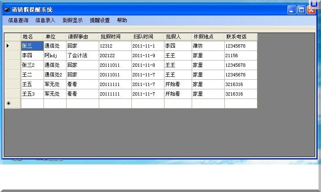Select the 归队时间 cell 2011-11-1
The height and width of the screenshot is (192, 321).
point(148,46)
